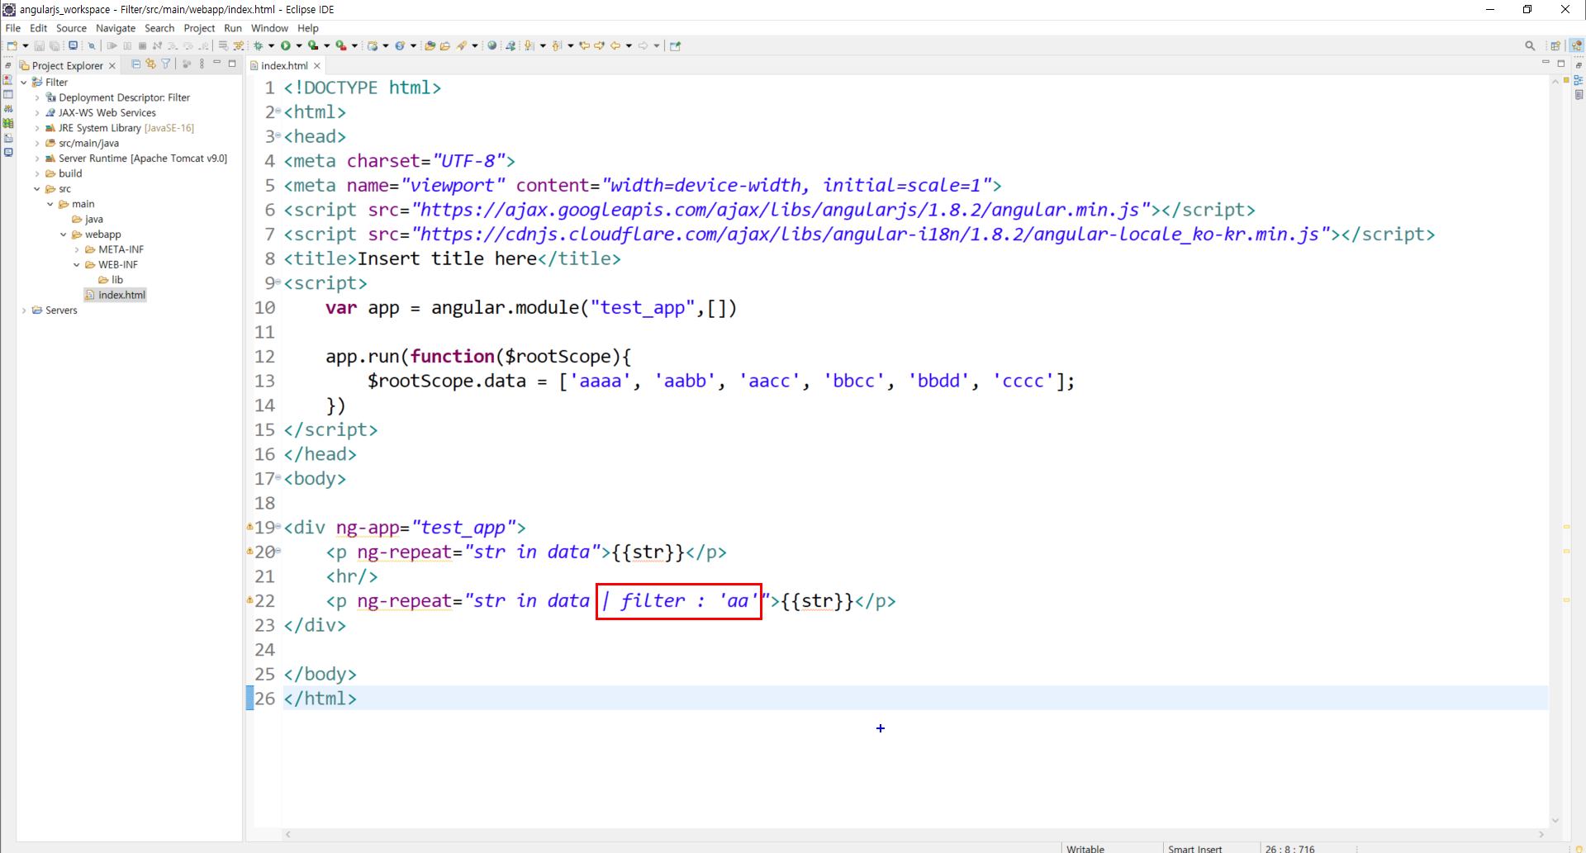Screen dimensions: 1586x853
Task: Click the Task List icon in right trim
Action: pos(1579,94)
